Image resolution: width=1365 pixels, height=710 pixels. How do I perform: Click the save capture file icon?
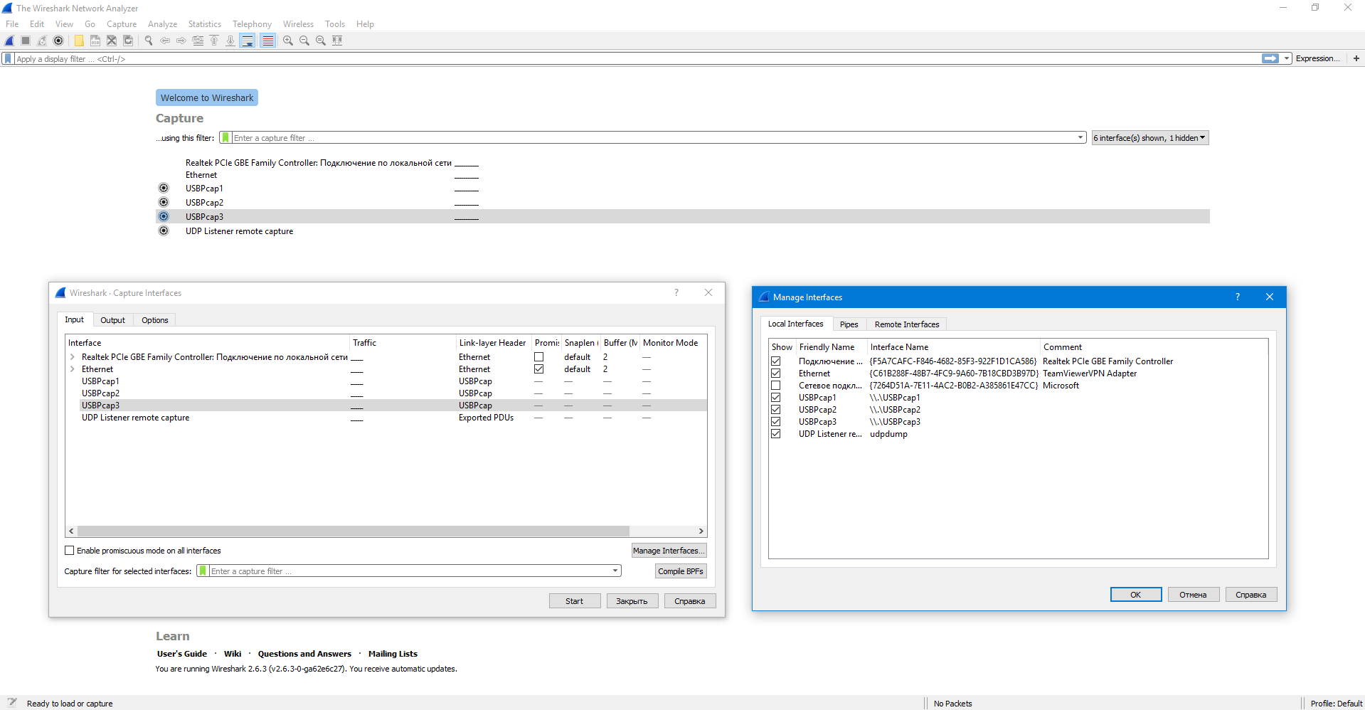coord(95,41)
